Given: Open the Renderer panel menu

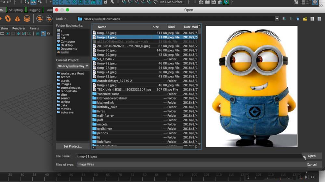Looking at the screenshot, I should pyautogui.click(x=19, y=28).
